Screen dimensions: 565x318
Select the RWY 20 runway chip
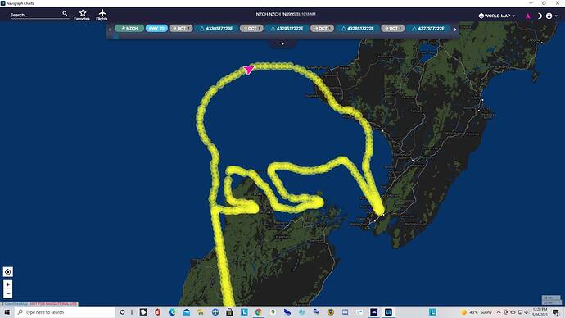(x=156, y=28)
